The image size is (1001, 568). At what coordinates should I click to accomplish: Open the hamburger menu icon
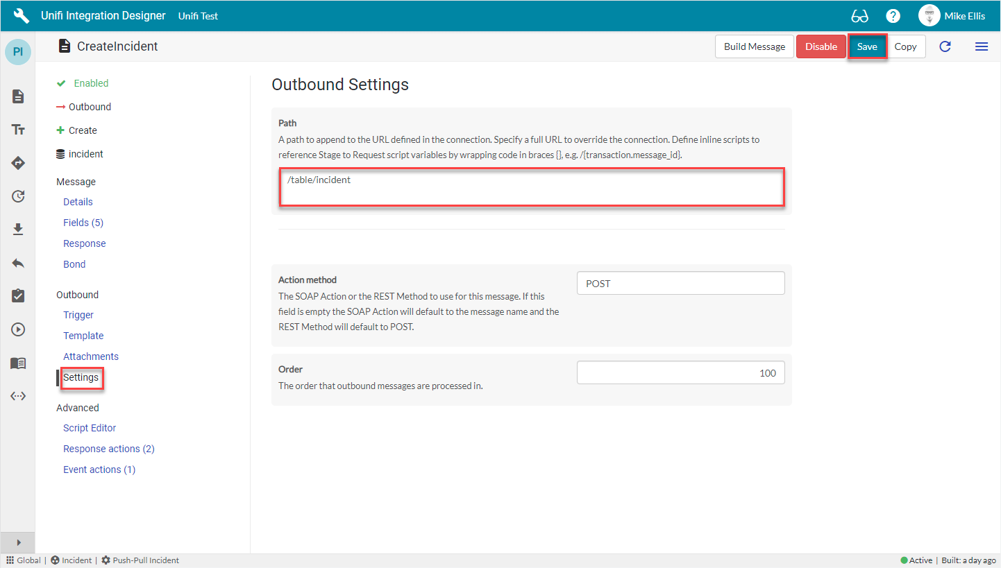(x=981, y=46)
